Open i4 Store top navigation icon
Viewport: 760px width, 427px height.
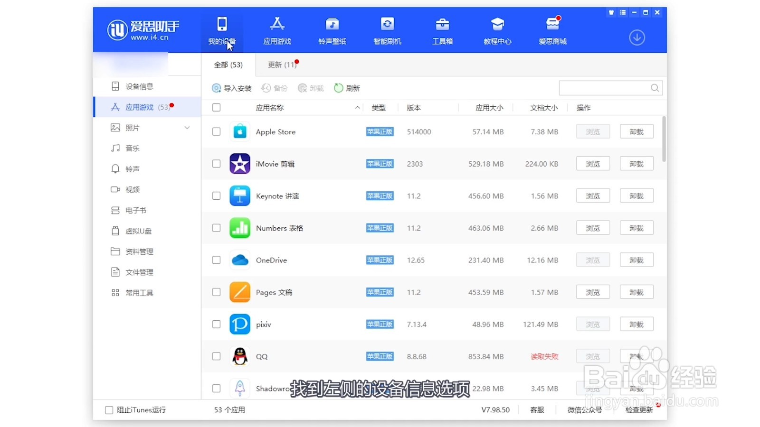(x=552, y=31)
